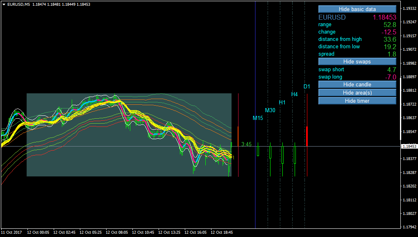418x237 pixels.
Task: Click the blue vertical line separator
Action: [255, 115]
